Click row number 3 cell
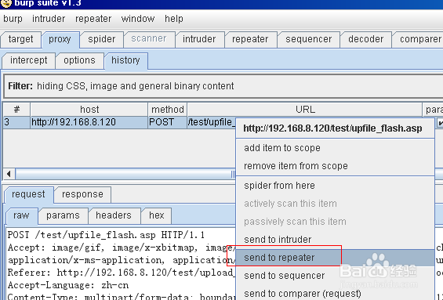443x300 pixels. [x=16, y=122]
